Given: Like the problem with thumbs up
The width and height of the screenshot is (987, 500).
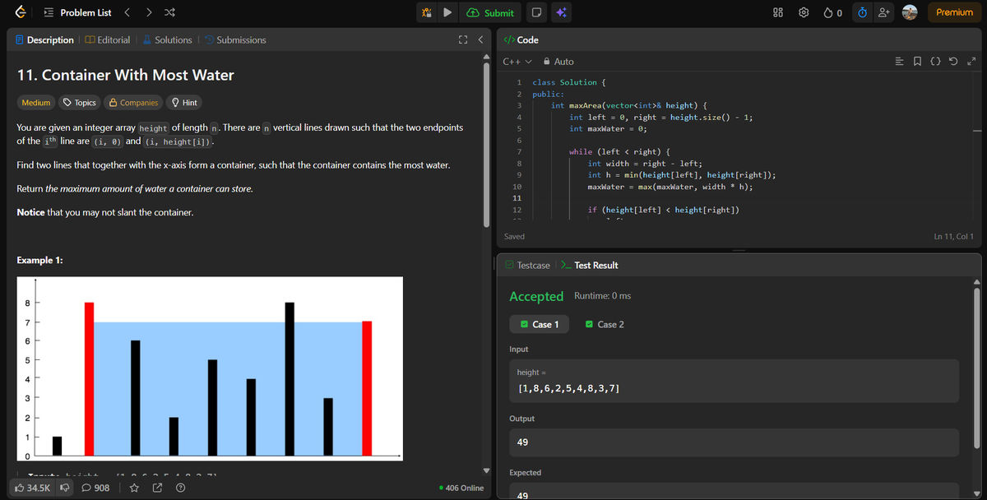Looking at the screenshot, I should pos(34,488).
